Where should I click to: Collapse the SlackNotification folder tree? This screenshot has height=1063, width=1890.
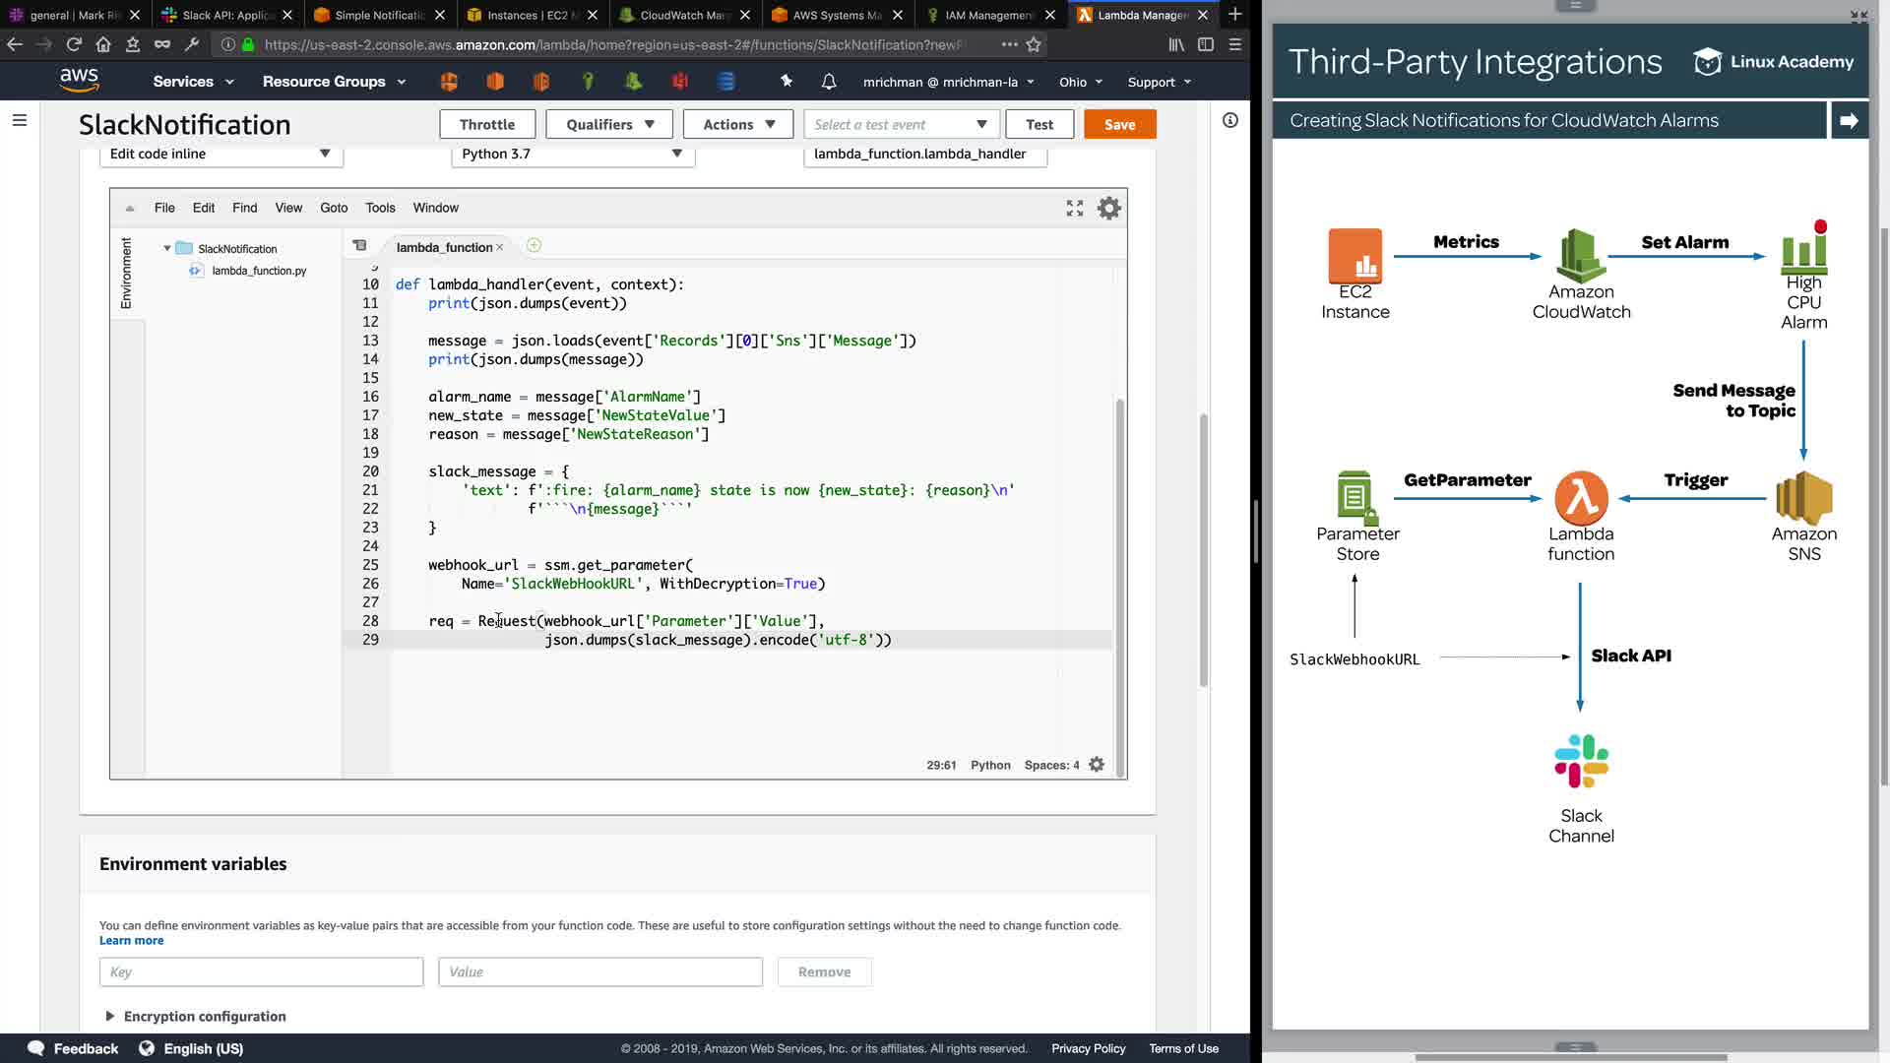167,249
